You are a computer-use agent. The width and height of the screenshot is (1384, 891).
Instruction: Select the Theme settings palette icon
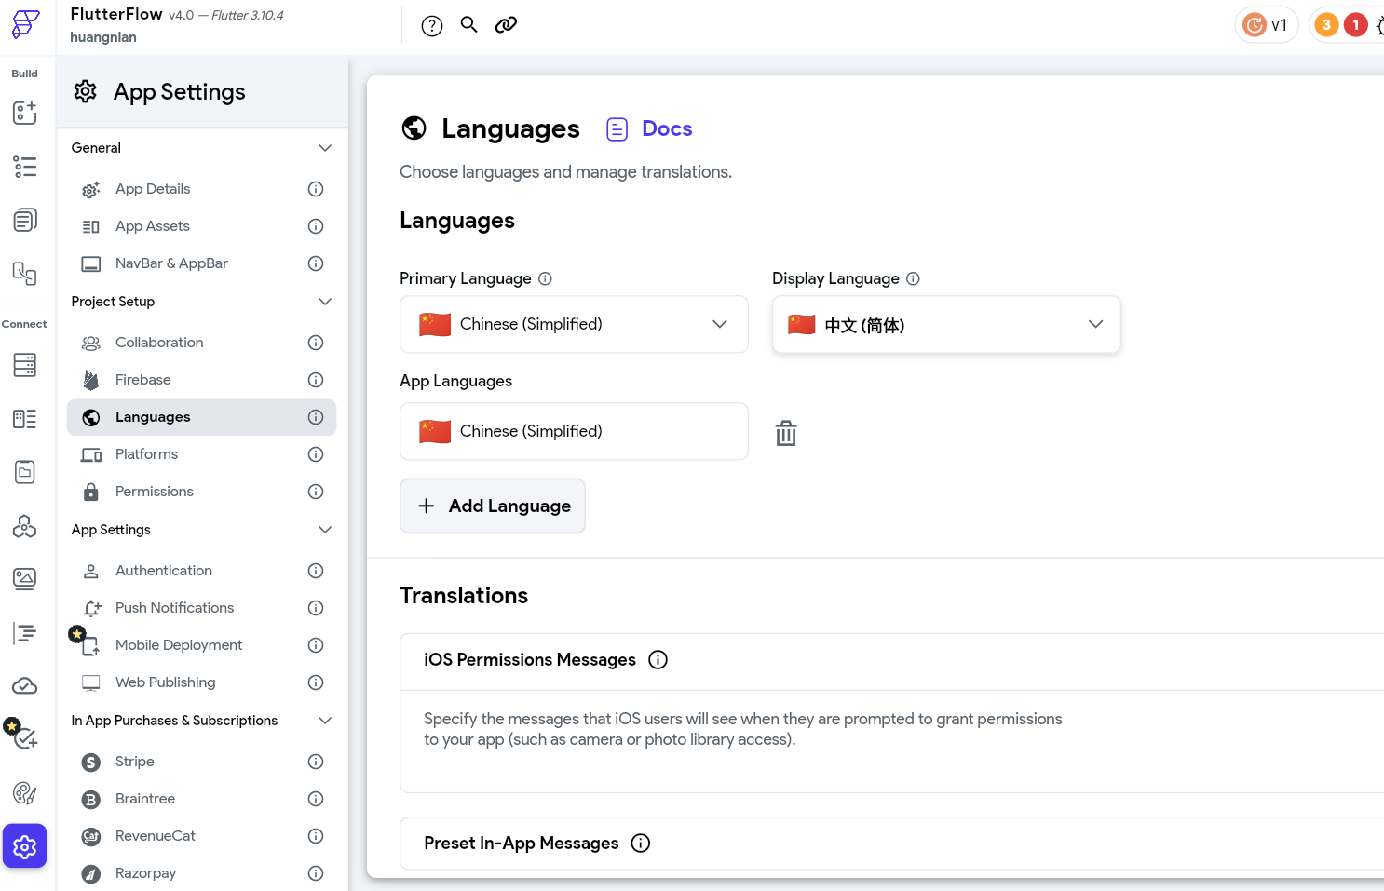[24, 793]
